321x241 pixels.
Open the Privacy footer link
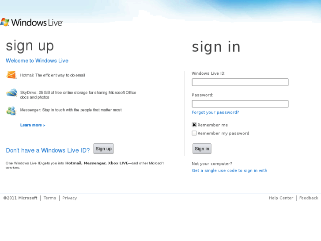[70, 198]
